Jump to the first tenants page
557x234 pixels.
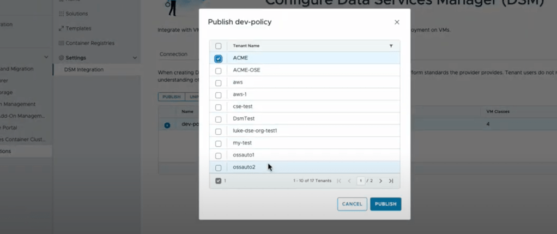pyautogui.click(x=339, y=181)
